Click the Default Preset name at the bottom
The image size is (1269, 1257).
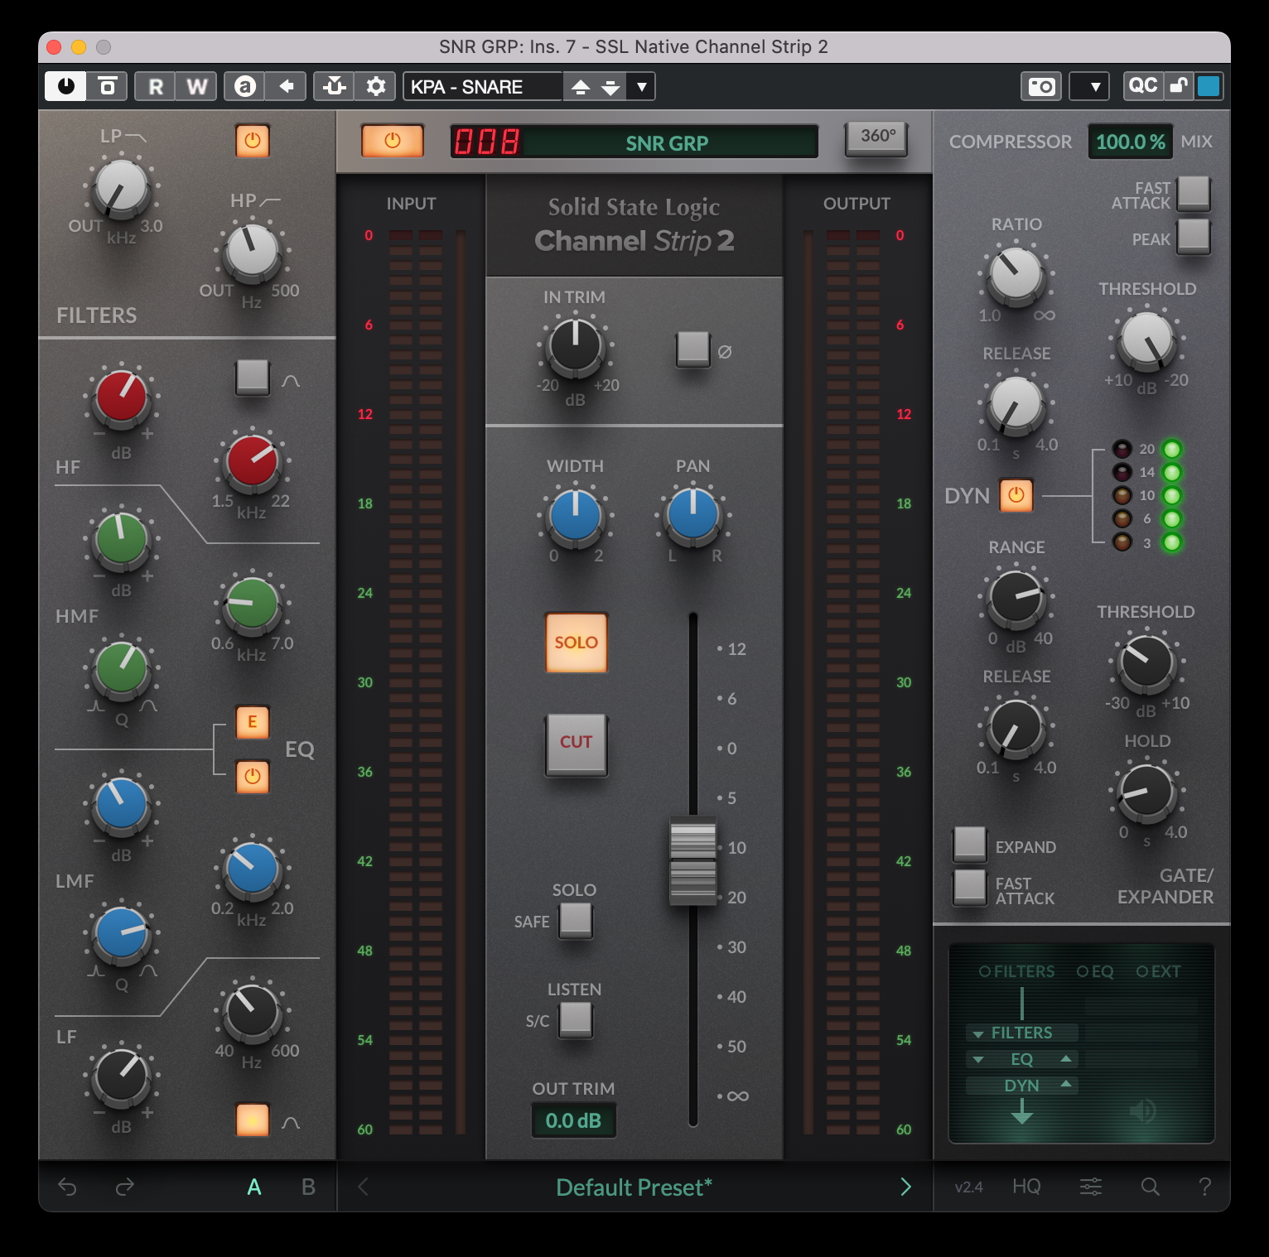coord(634,1187)
